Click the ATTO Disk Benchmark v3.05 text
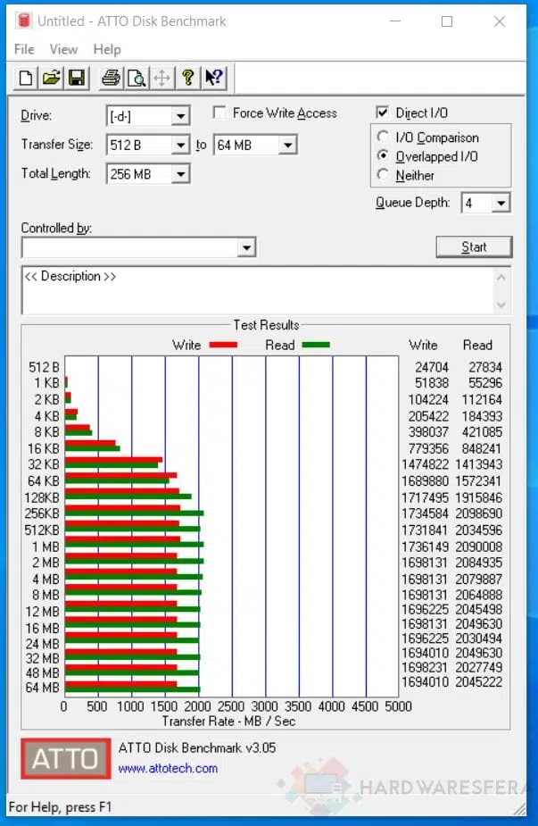The image size is (538, 826). coord(197,748)
